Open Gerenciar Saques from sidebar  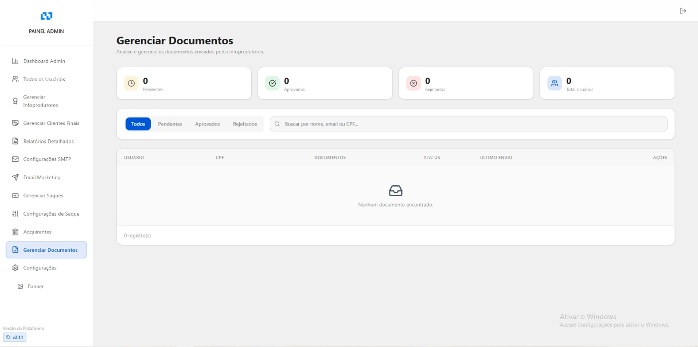[43, 196]
